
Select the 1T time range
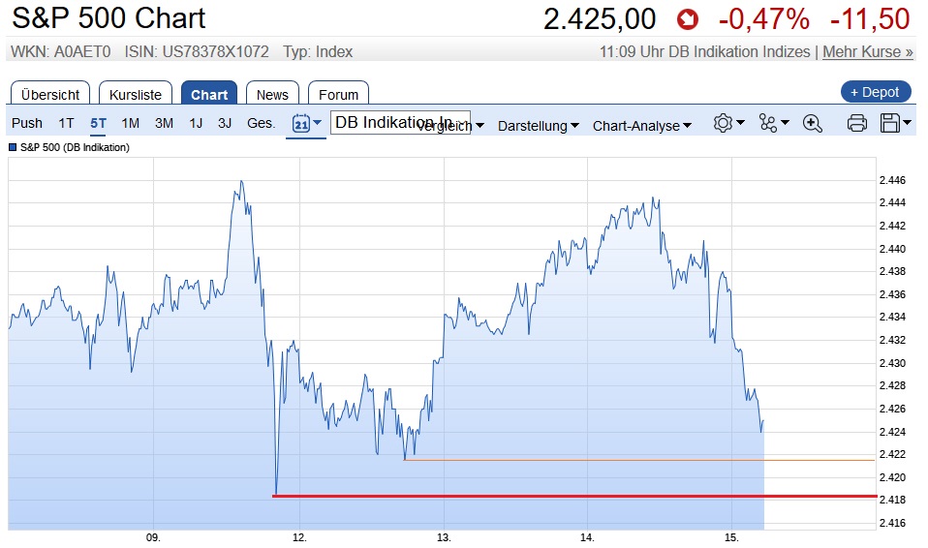66,123
